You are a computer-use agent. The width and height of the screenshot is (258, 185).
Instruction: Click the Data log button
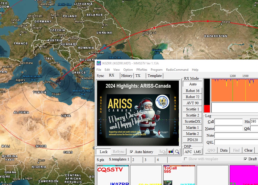tap(224, 150)
